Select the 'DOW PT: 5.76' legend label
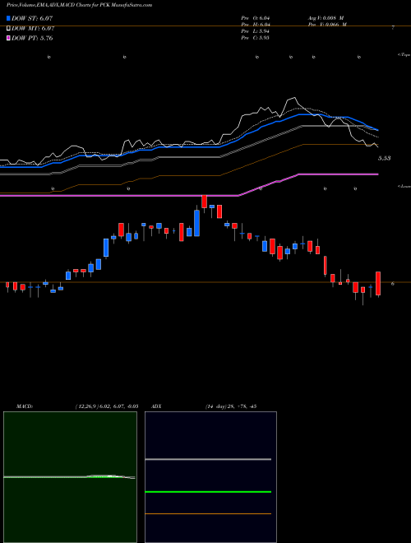The height and width of the screenshot is (543, 411). click(x=32, y=38)
